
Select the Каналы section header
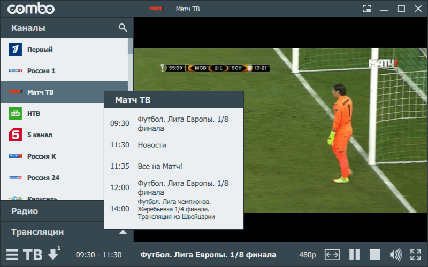[x=67, y=28]
